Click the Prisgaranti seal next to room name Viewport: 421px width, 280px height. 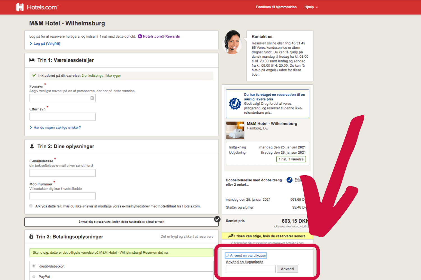(289, 180)
